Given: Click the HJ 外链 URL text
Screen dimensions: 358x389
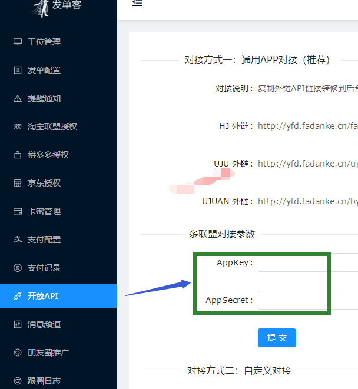Looking at the screenshot, I should click(x=308, y=126).
